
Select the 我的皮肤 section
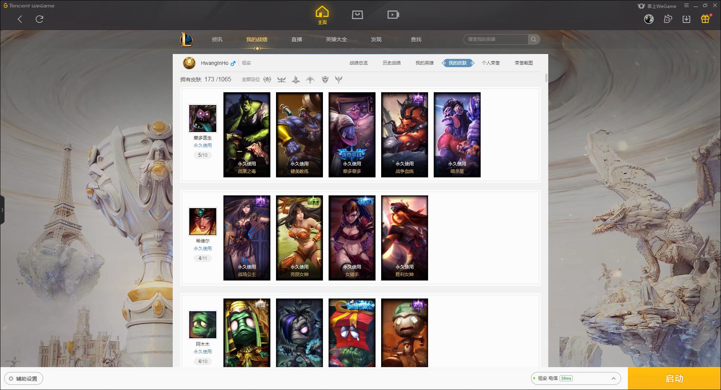458,63
